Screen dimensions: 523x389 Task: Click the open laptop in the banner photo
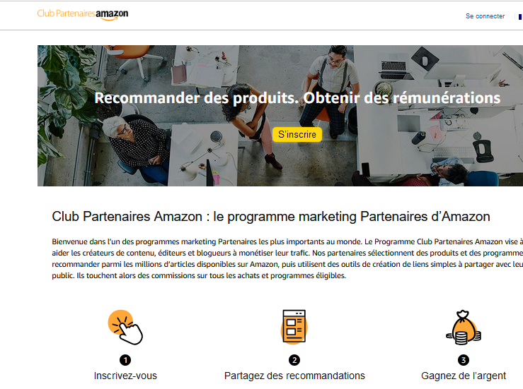click(394, 70)
